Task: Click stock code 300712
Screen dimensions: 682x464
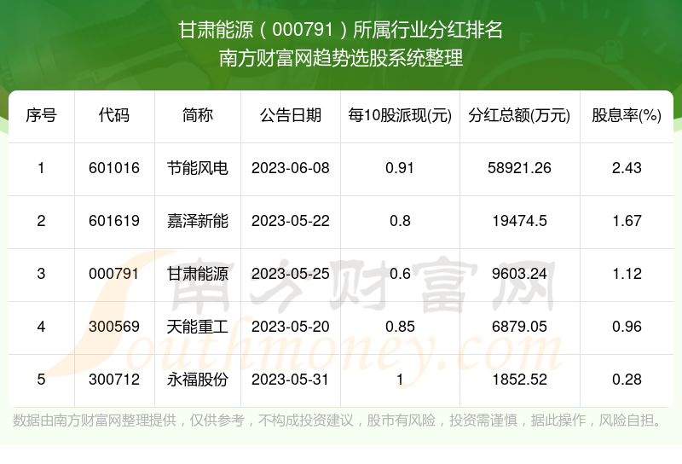Action: point(113,380)
